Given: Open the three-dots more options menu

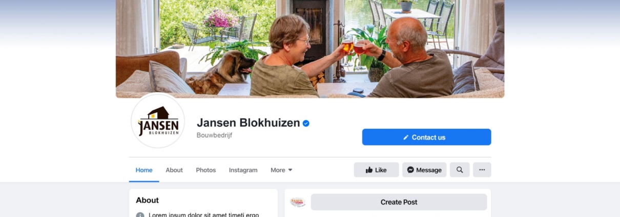Looking at the screenshot, I should coord(482,170).
